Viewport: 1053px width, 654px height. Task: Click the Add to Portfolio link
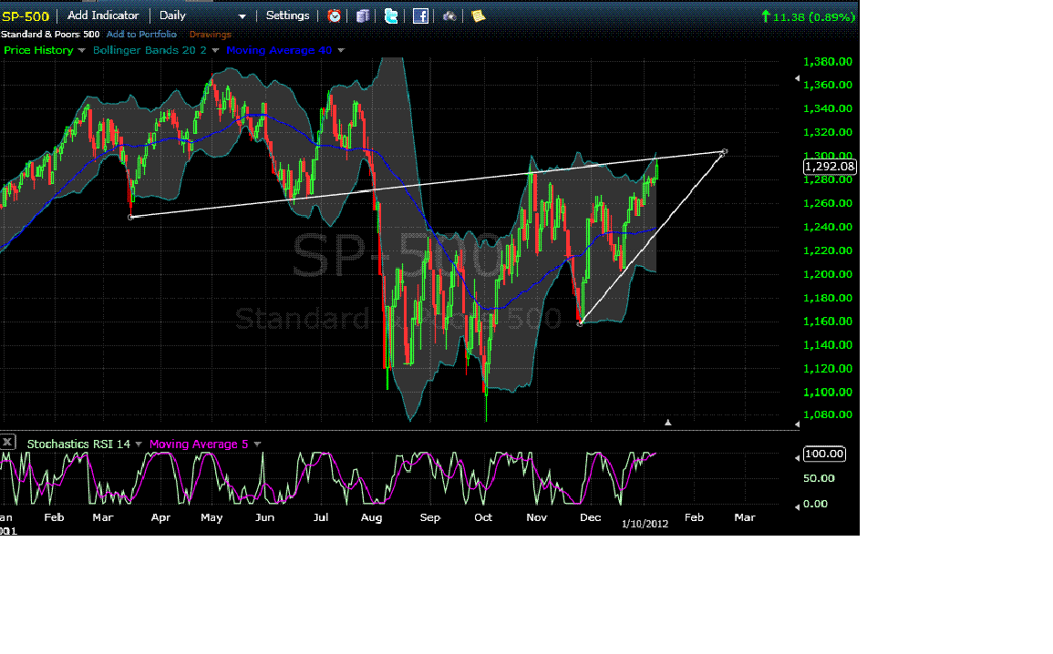(x=141, y=35)
